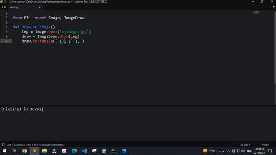
Task: Click '[Finished in 367ms]' build output
Action: (x=22, y=109)
